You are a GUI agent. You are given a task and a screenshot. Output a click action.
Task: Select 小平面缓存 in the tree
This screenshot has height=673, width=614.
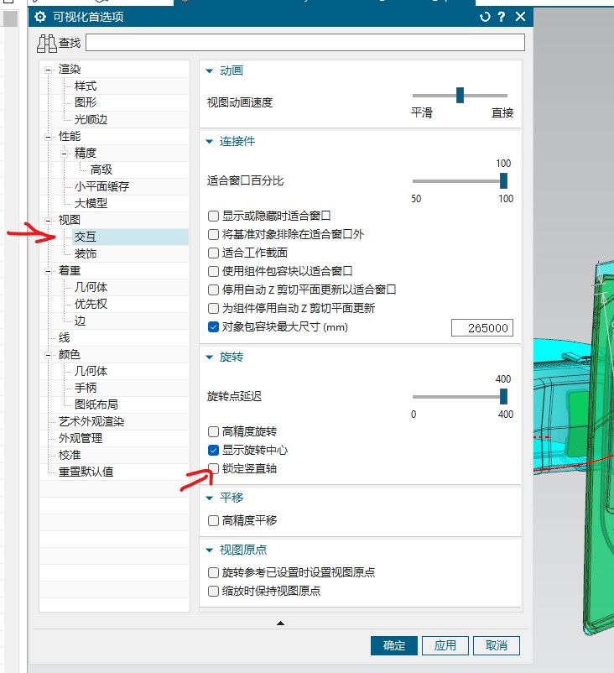[101, 186]
